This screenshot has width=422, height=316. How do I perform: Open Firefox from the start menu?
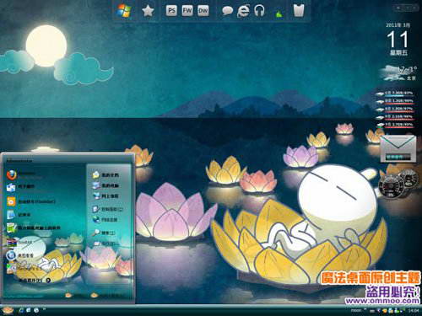[12, 174]
